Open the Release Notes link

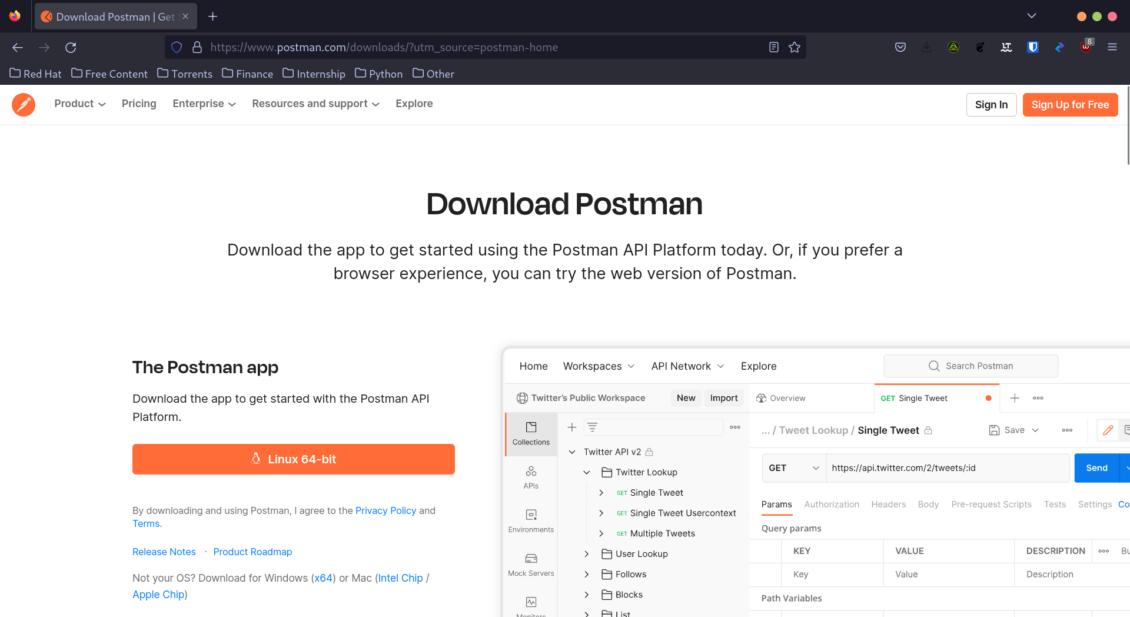tap(164, 552)
